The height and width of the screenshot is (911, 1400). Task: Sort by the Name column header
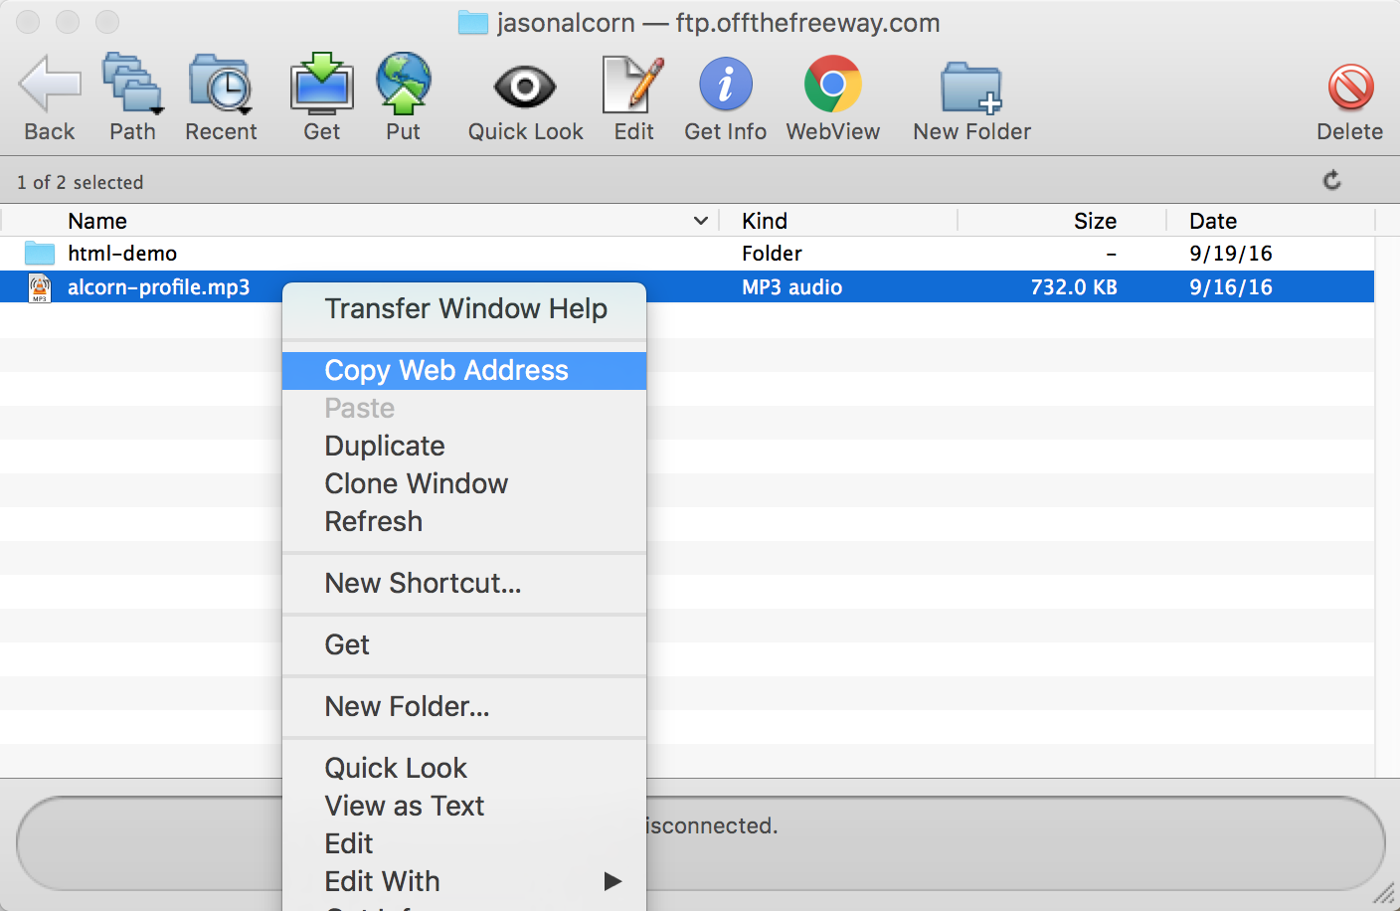pos(97,221)
